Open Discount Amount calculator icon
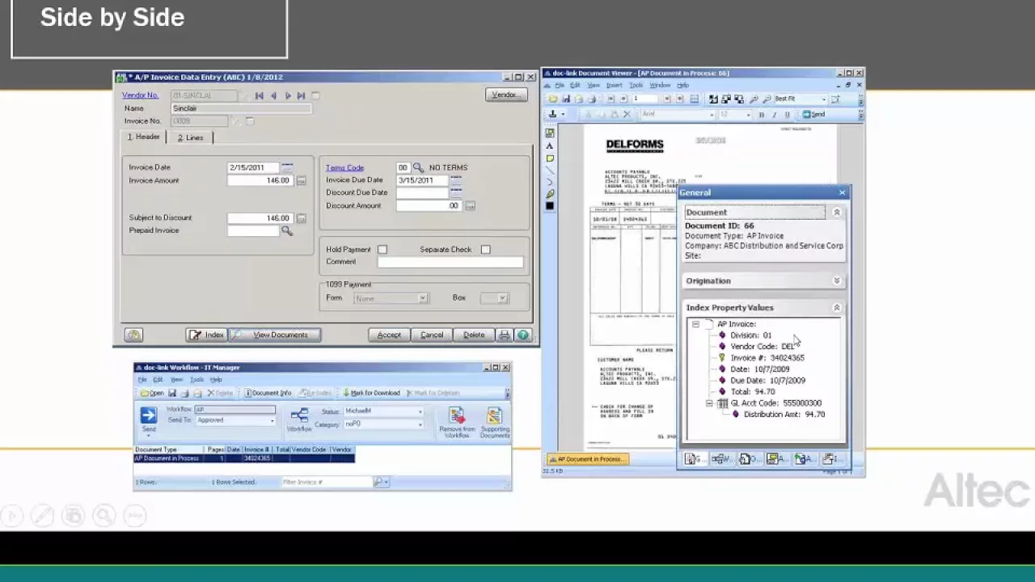 (x=470, y=206)
